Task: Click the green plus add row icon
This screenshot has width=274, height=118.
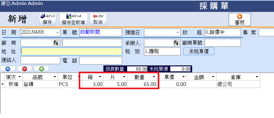Action: coord(42,69)
